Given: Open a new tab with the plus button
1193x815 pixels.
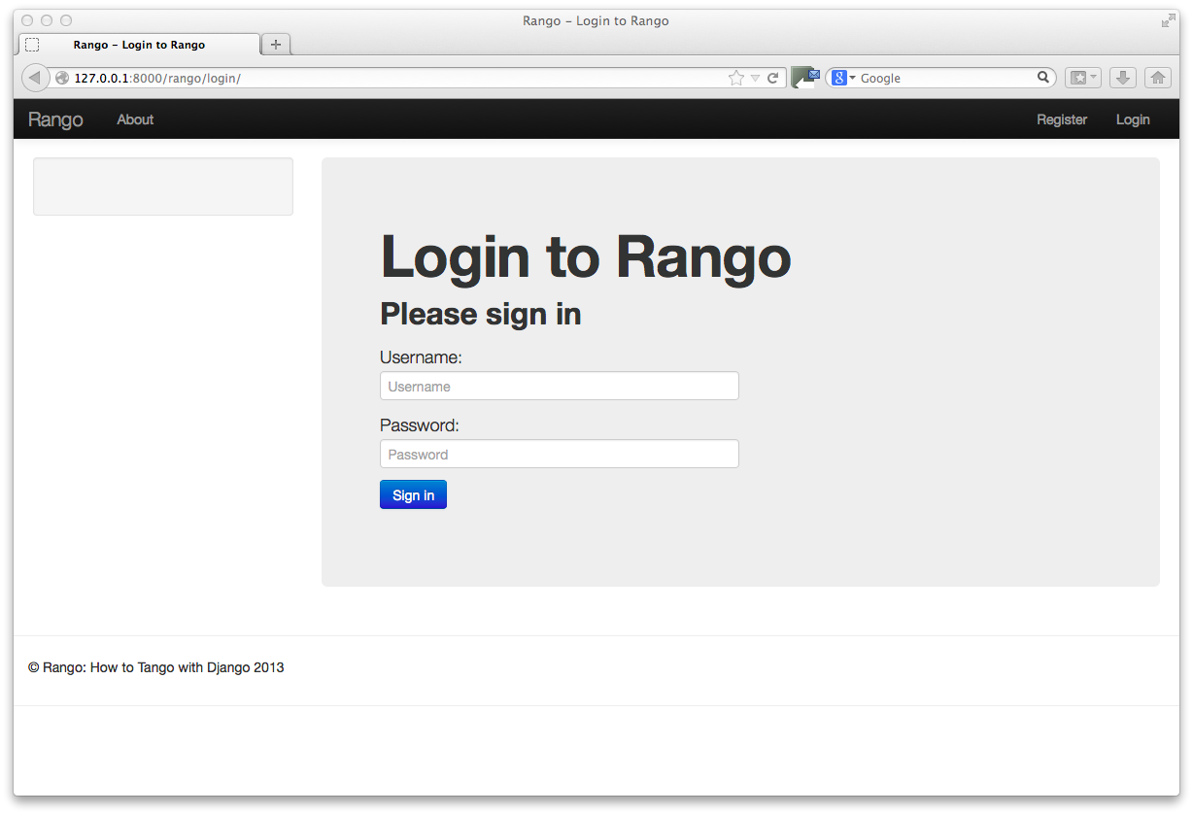Looking at the screenshot, I should (x=276, y=45).
